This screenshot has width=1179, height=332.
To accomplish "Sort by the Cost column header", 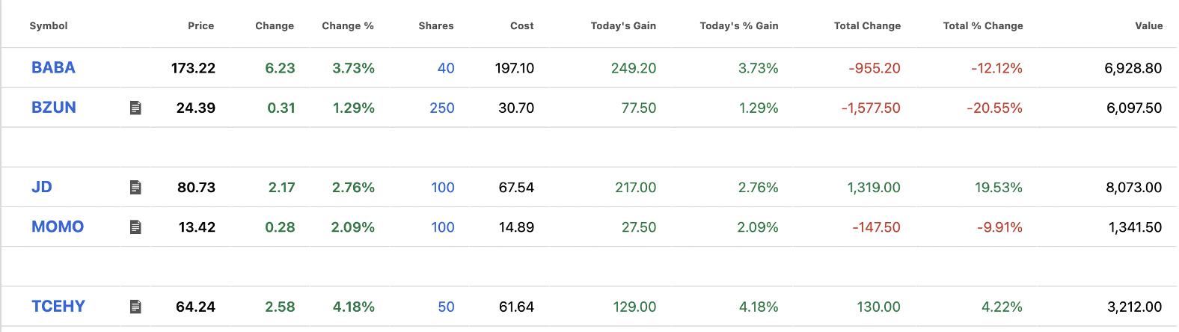I will pyautogui.click(x=521, y=26).
